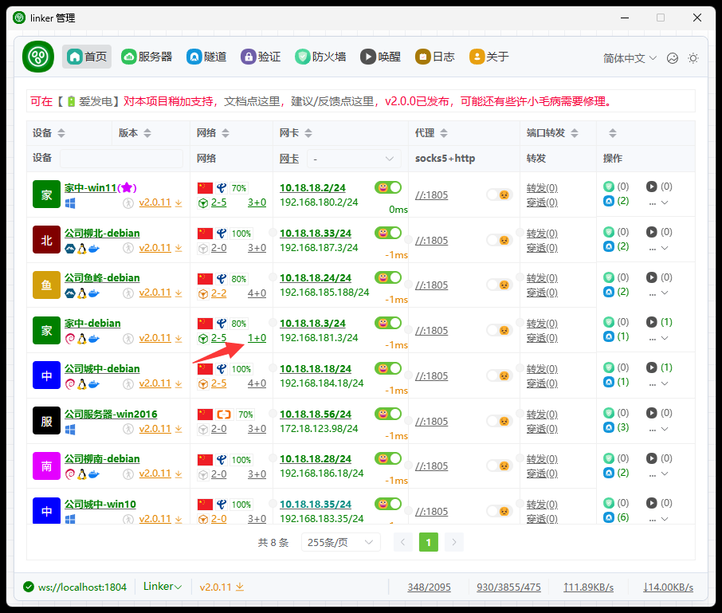
Task: Click tunnel icon (3) in 公司服务器-win2016 row
Action: coord(609,427)
